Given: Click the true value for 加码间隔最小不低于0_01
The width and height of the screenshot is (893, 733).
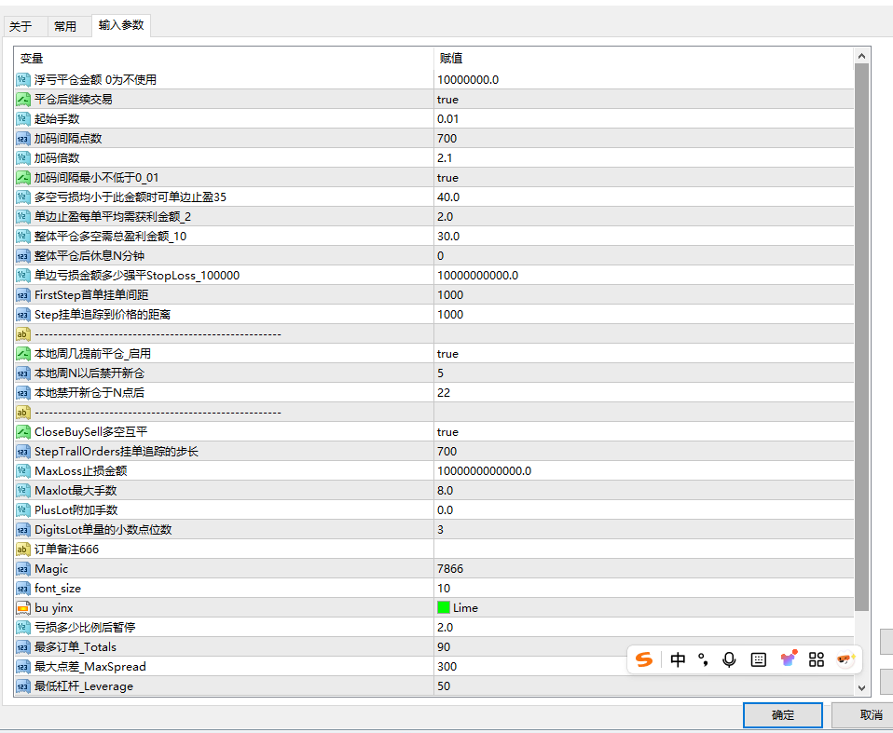Looking at the screenshot, I should (x=447, y=178).
